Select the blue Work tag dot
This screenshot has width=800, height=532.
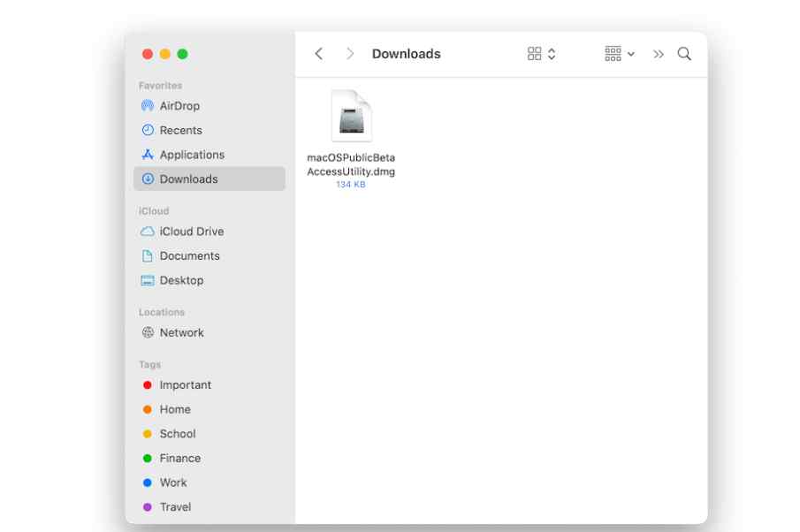148,483
